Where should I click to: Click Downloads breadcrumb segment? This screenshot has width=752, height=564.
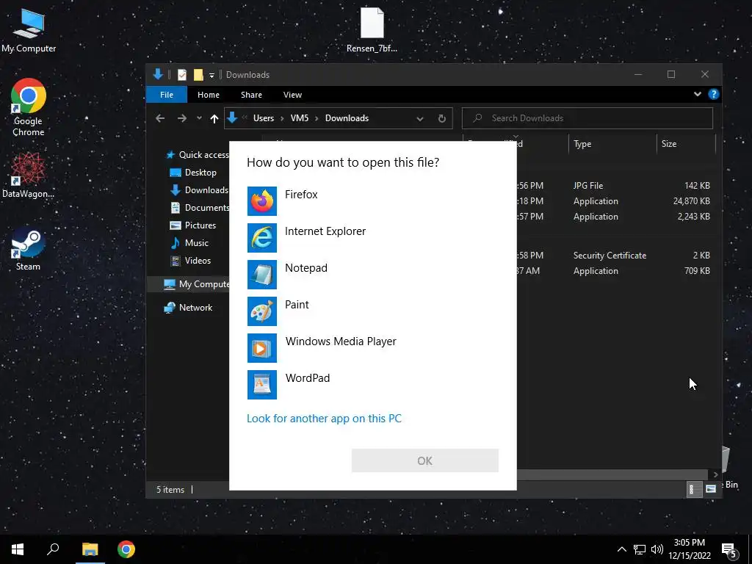pos(347,118)
